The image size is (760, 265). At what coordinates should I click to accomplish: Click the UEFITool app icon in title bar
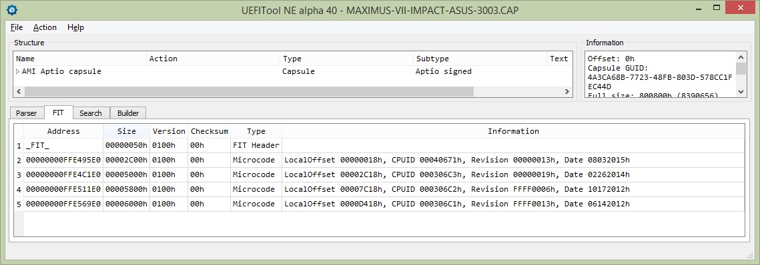12,10
